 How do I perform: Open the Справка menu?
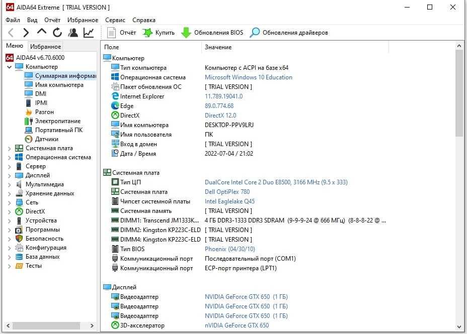pyautogui.click(x=144, y=20)
